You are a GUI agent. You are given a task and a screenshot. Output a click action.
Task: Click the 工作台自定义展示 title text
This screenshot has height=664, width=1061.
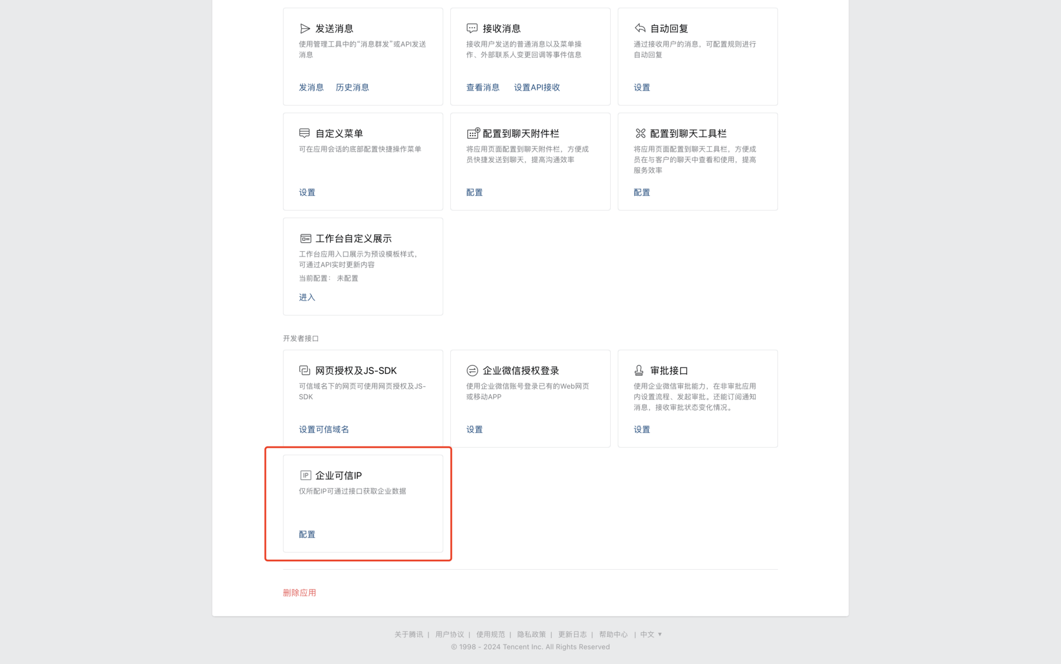(354, 238)
